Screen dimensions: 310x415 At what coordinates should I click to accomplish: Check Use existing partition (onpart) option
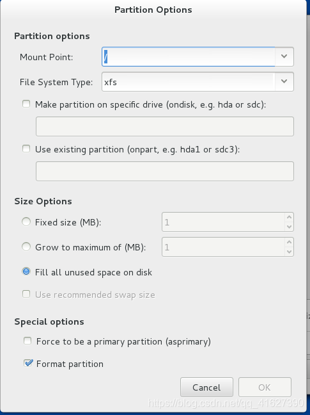pyautogui.click(x=26, y=149)
